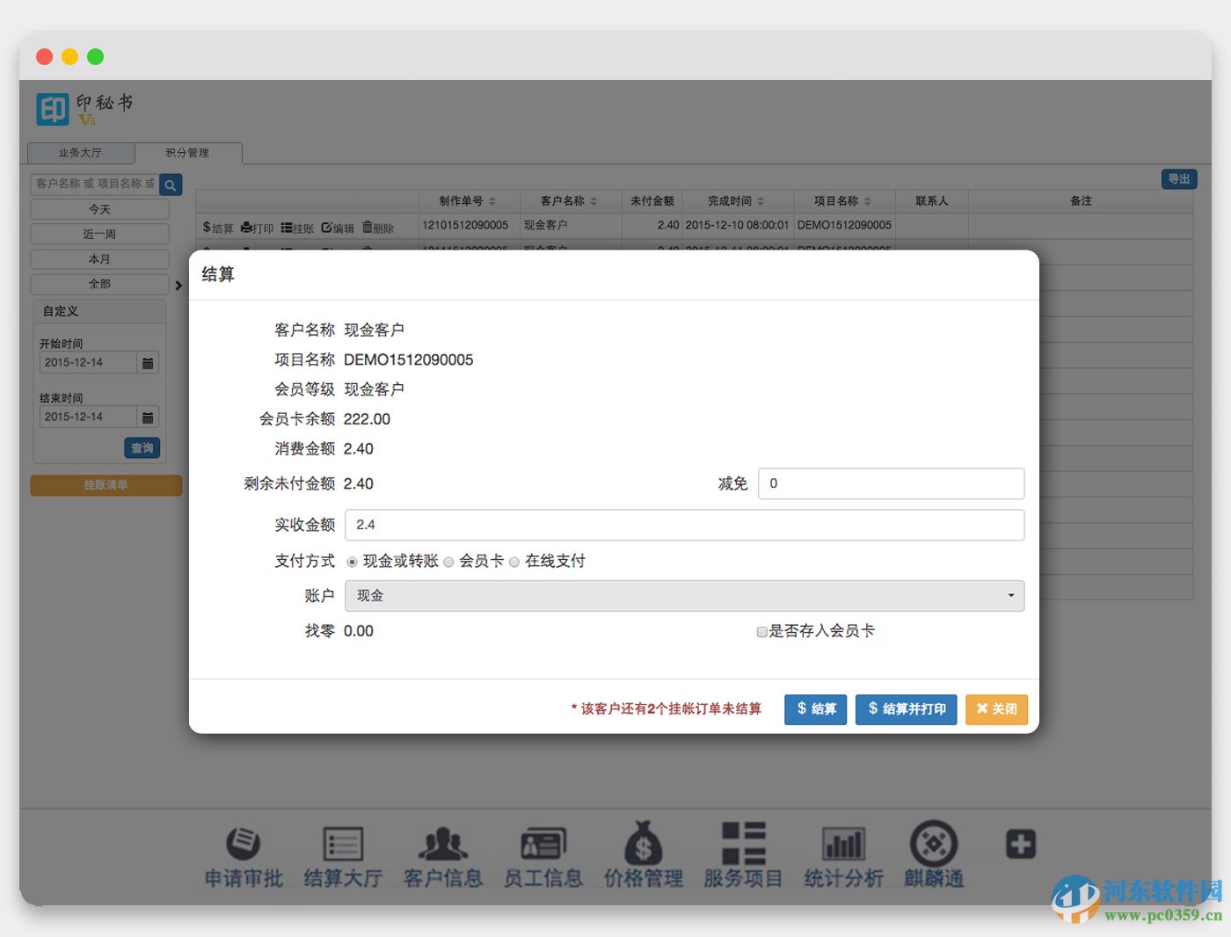Viewport: 1231px width, 937px height.
Task: Switch to the 积分管理 tab
Action: pyautogui.click(x=187, y=152)
